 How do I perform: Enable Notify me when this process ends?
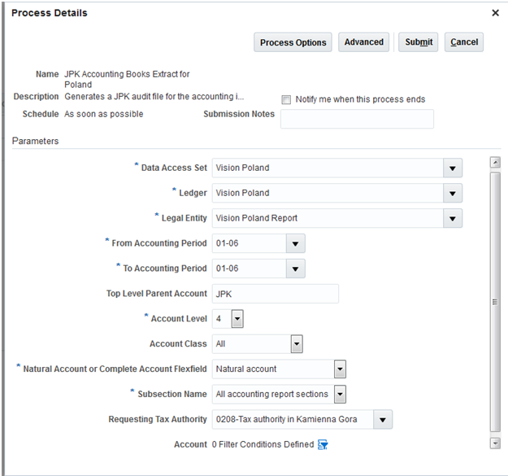pos(286,100)
